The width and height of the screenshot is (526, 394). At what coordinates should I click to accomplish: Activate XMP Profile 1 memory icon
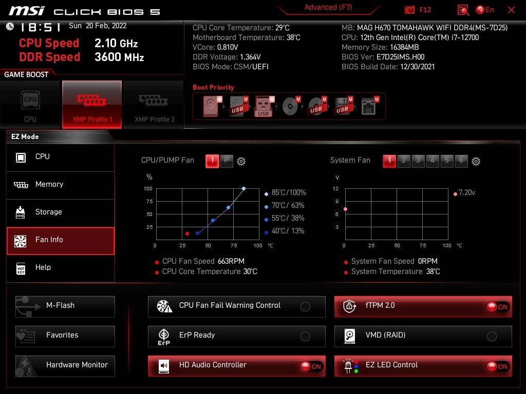tap(91, 100)
